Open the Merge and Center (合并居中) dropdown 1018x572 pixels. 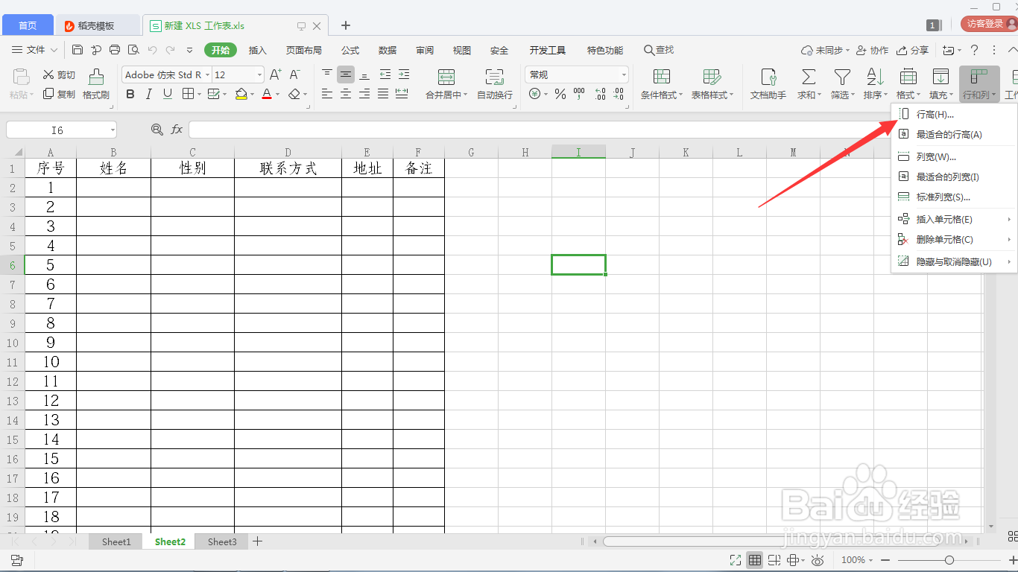pos(446,95)
